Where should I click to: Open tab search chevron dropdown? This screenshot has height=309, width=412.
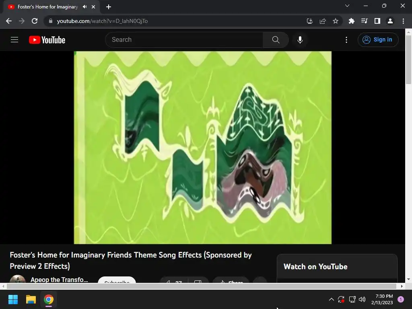[x=347, y=6]
